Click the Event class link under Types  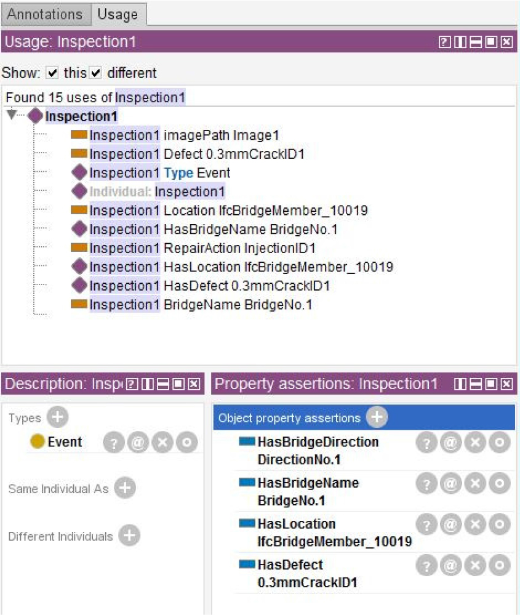65,442
